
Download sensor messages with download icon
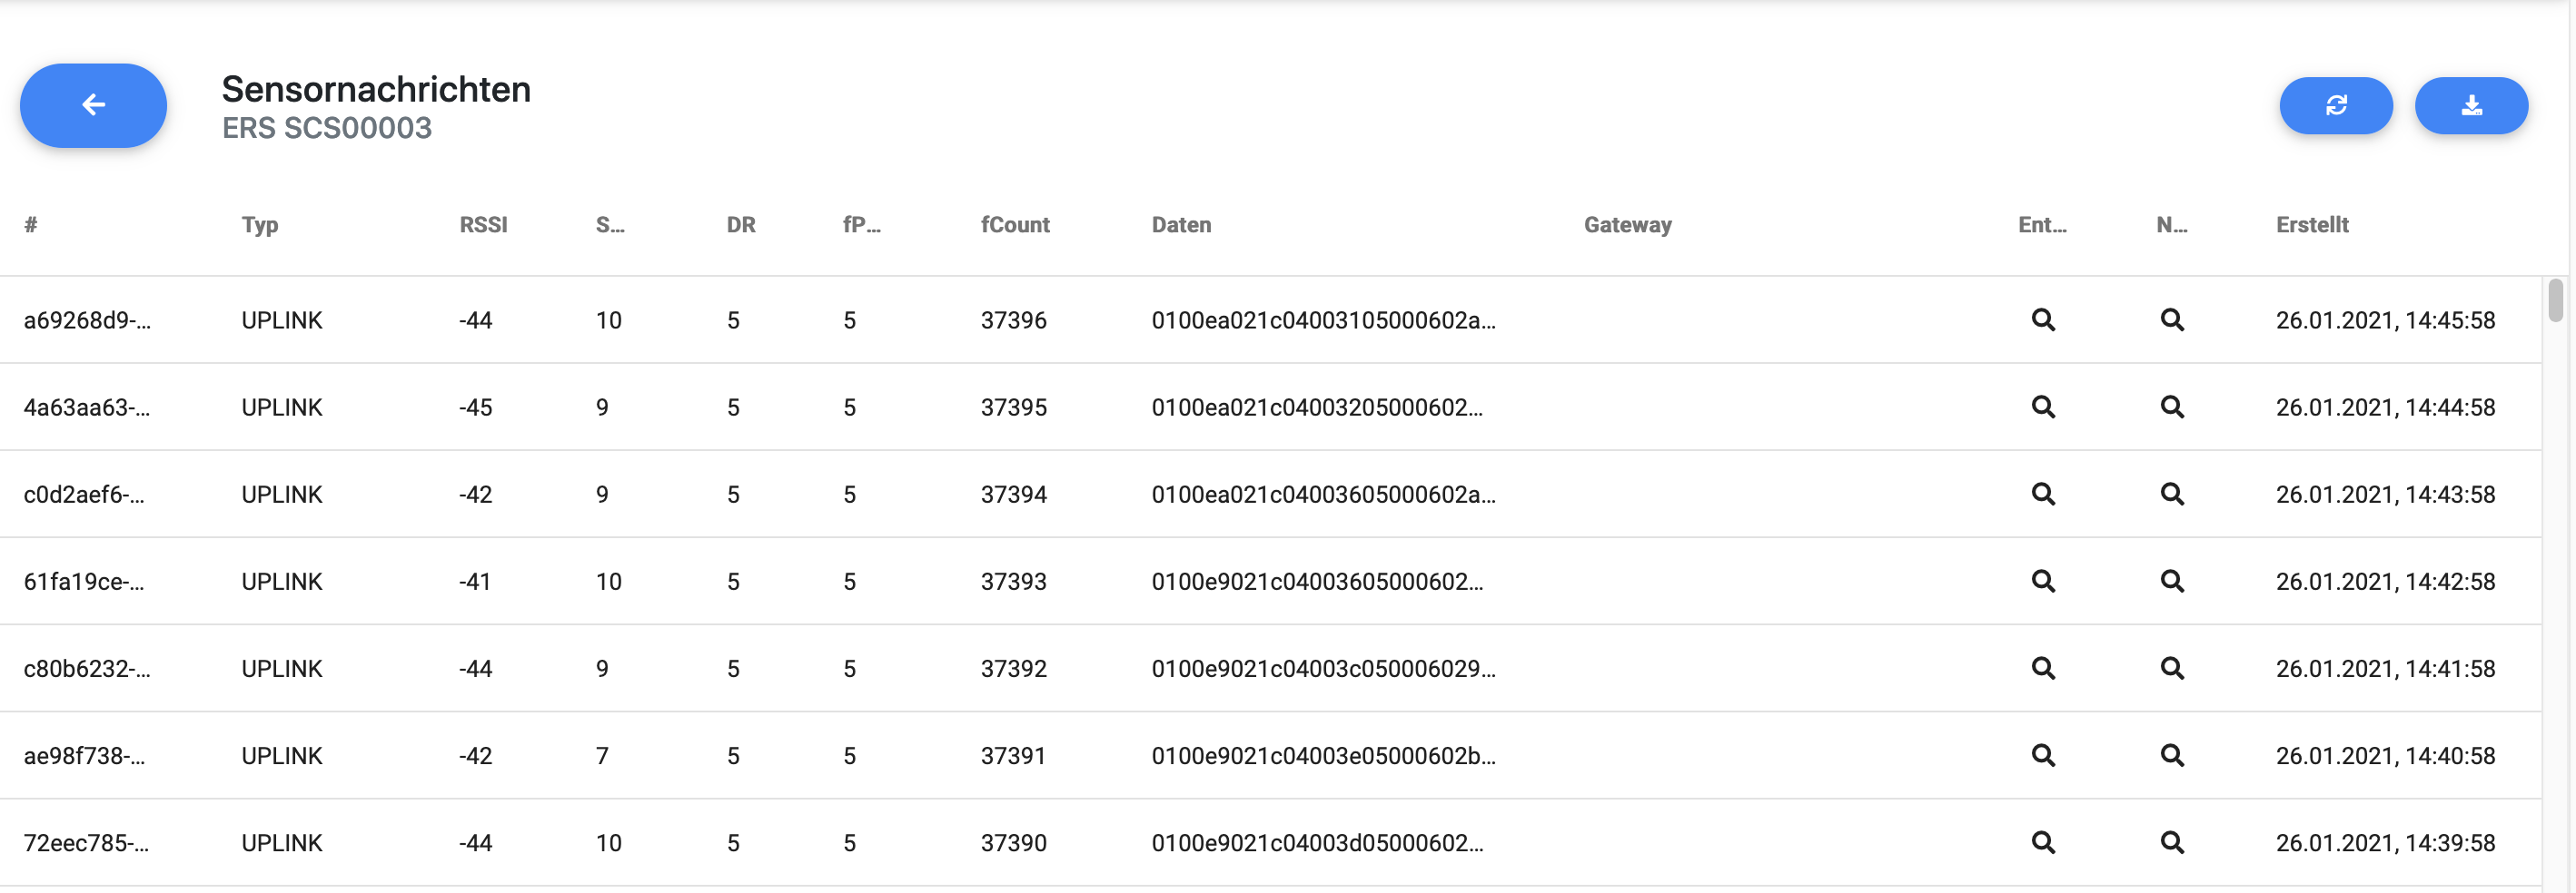tap(2470, 105)
